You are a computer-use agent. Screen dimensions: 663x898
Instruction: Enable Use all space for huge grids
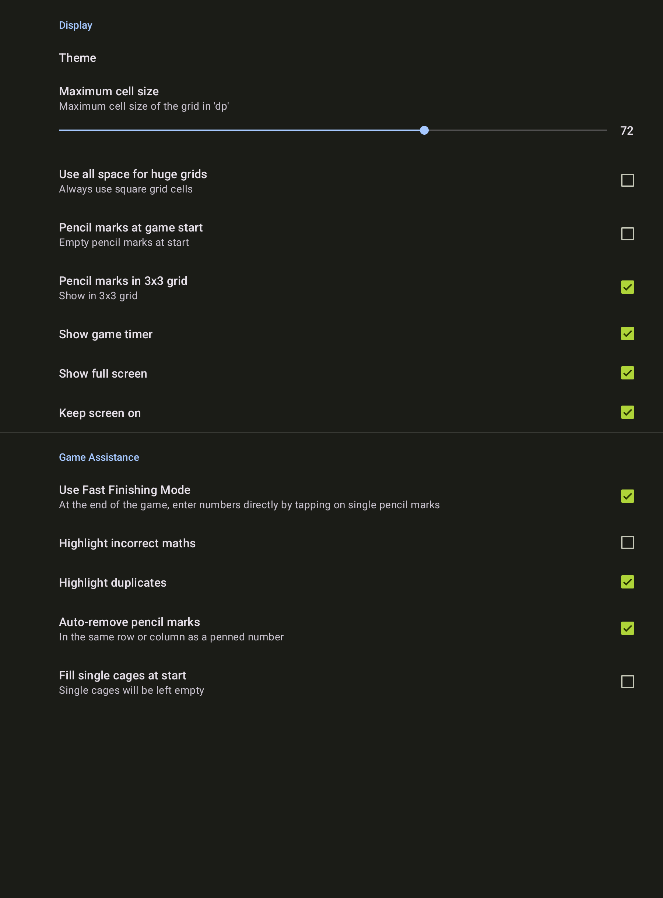point(627,180)
